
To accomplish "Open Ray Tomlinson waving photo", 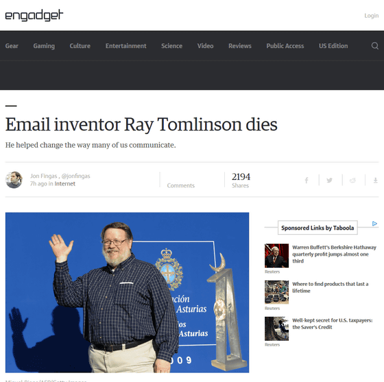I will [x=127, y=293].
